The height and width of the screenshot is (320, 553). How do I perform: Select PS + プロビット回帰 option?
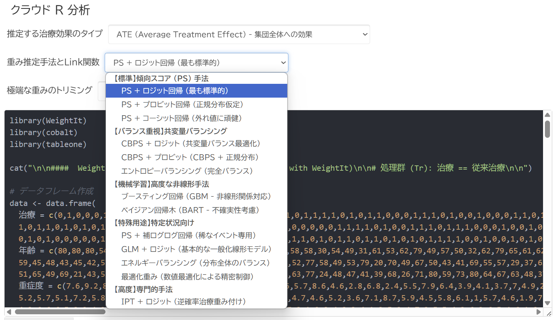click(x=182, y=104)
